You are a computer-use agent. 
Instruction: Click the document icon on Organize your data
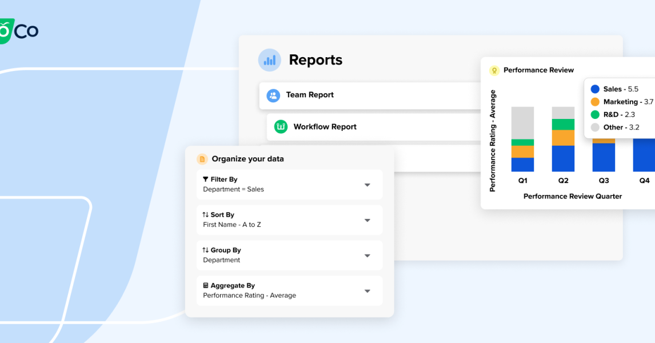[x=201, y=159]
